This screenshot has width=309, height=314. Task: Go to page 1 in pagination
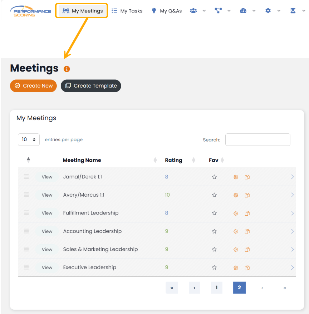pyautogui.click(x=216, y=288)
